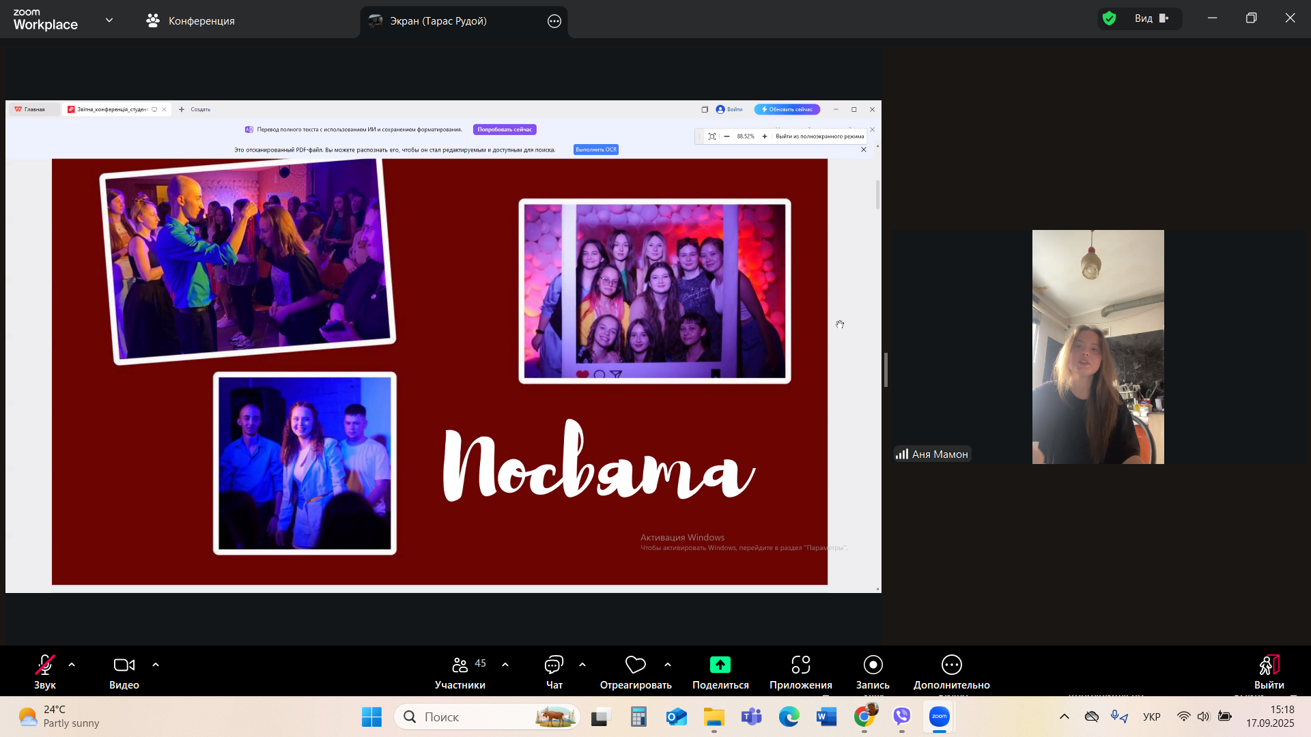Expand the Zoom Workplace dropdown chevron

click(x=109, y=20)
